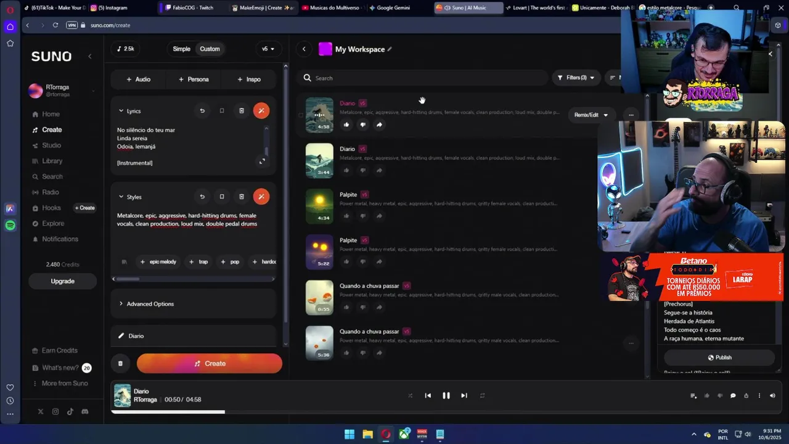Toggle shuffle in the player bar
The width and height of the screenshot is (789, 444).
pos(410,396)
